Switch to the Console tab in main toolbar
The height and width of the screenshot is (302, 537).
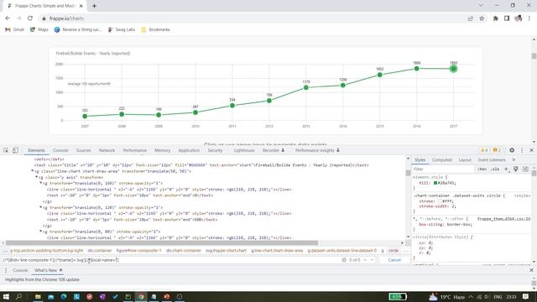(60, 150)
